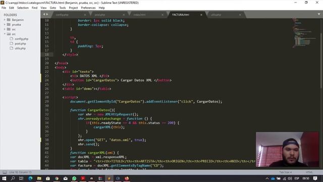Screen dimensions: 323x182
Task: Open WhatsApp from the taskbar
Action: (74, 178)
